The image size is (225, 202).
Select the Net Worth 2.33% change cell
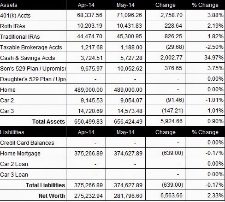[x=205, y=196]
